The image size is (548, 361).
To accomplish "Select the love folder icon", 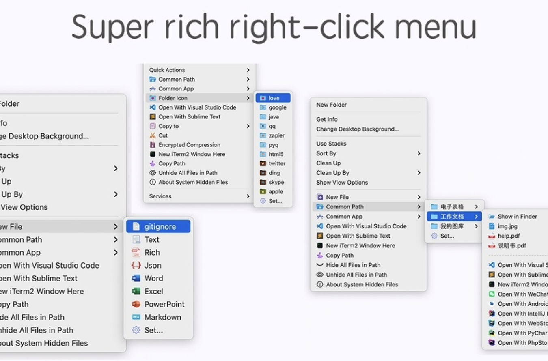I will pos(273,98).
